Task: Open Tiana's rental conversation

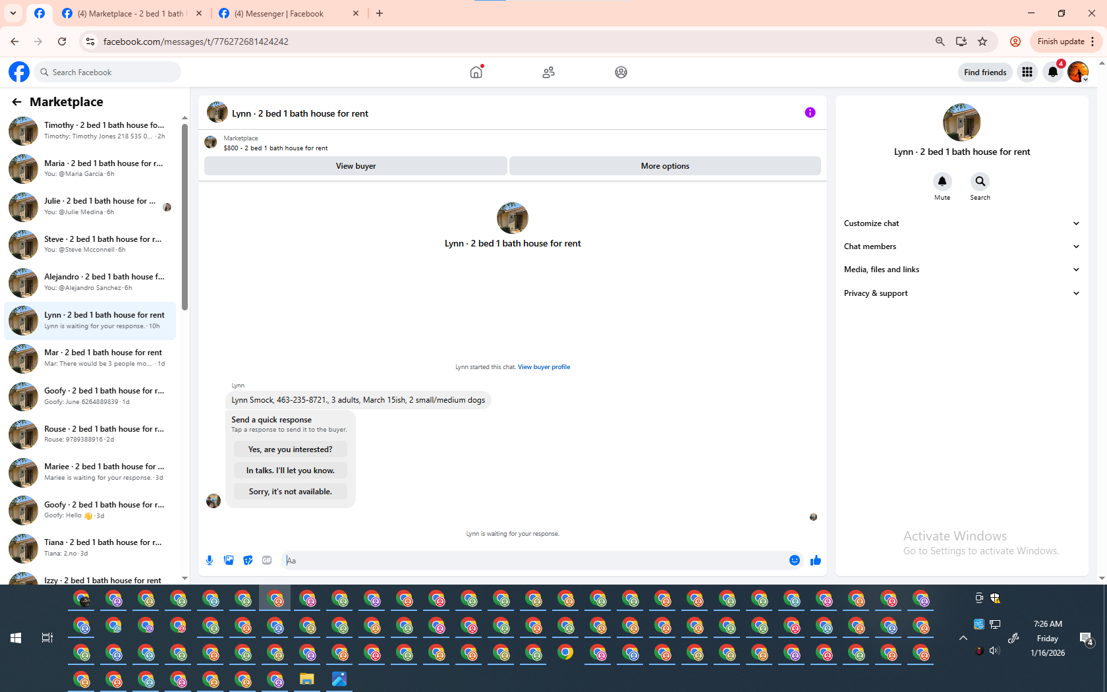Action: click(x=90, y=548)
